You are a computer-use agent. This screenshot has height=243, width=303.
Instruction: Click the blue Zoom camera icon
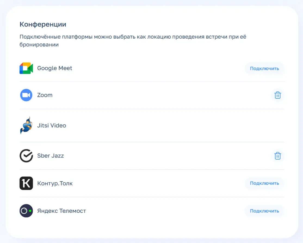(26, 95)
